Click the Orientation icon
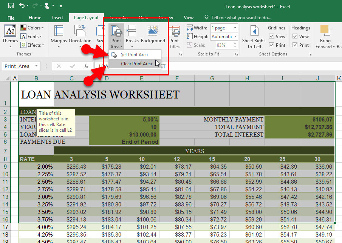Screen dimensions: 342x243 tap(80, 31)
